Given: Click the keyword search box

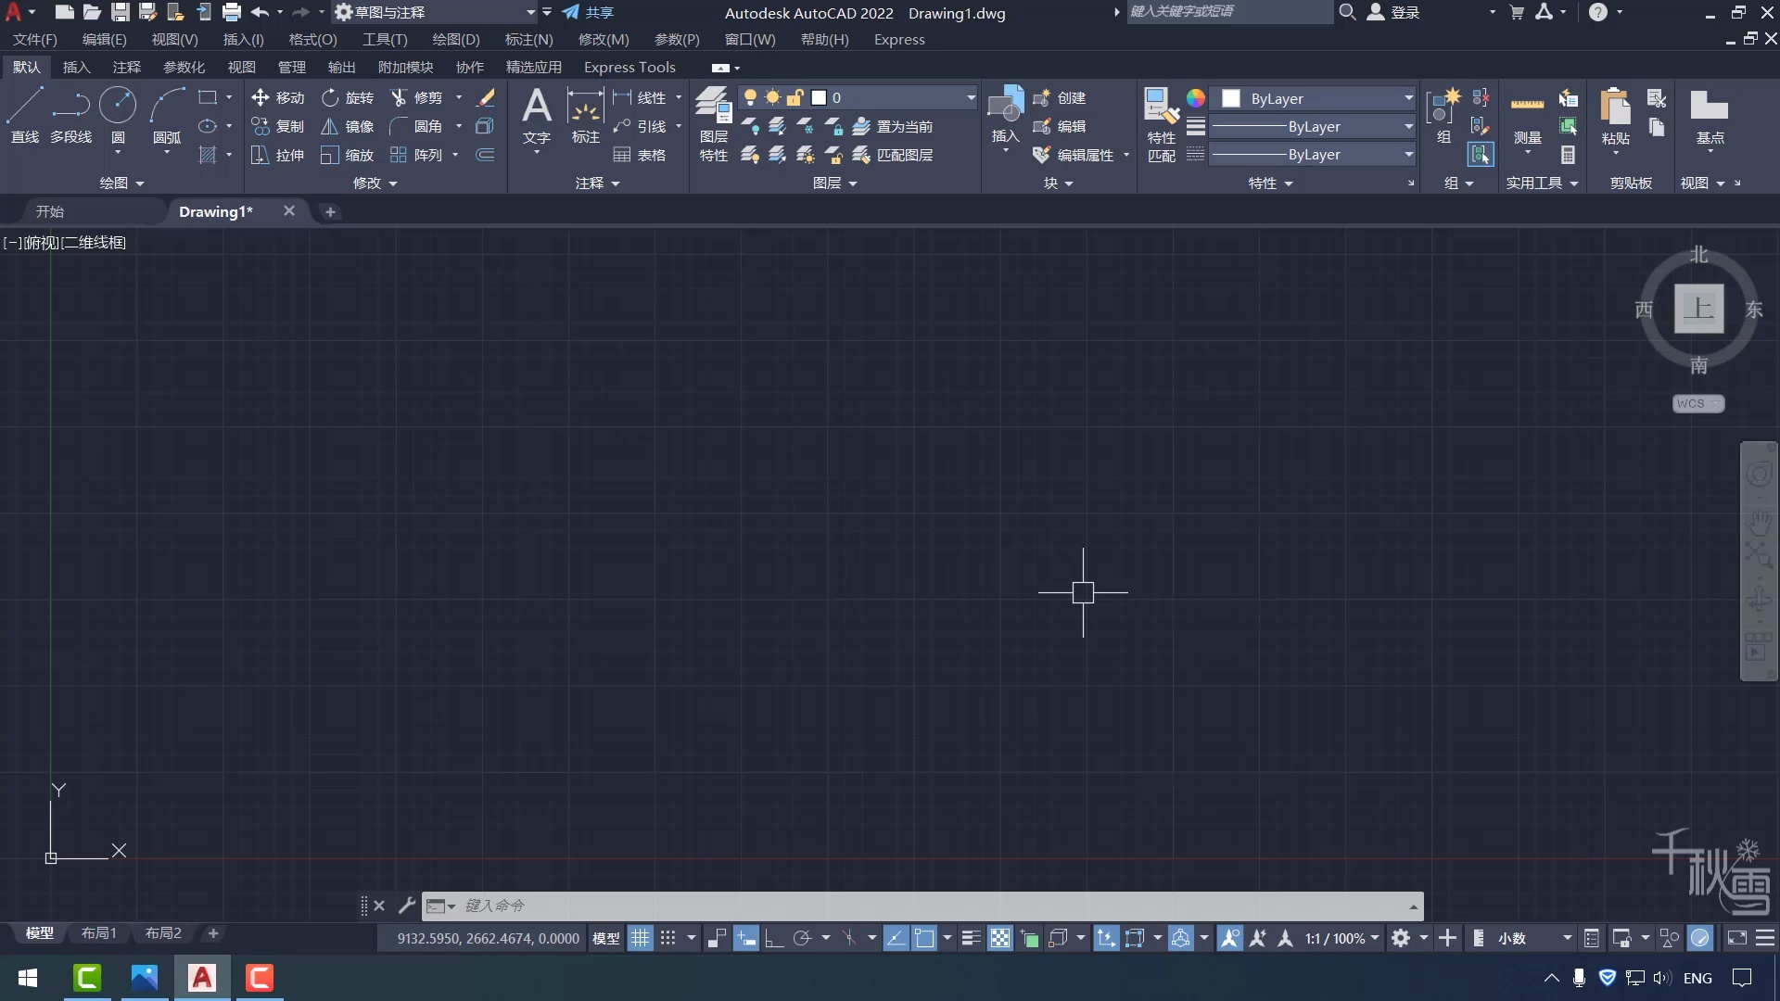Looking at the screenshot, I should [1229, 12].
